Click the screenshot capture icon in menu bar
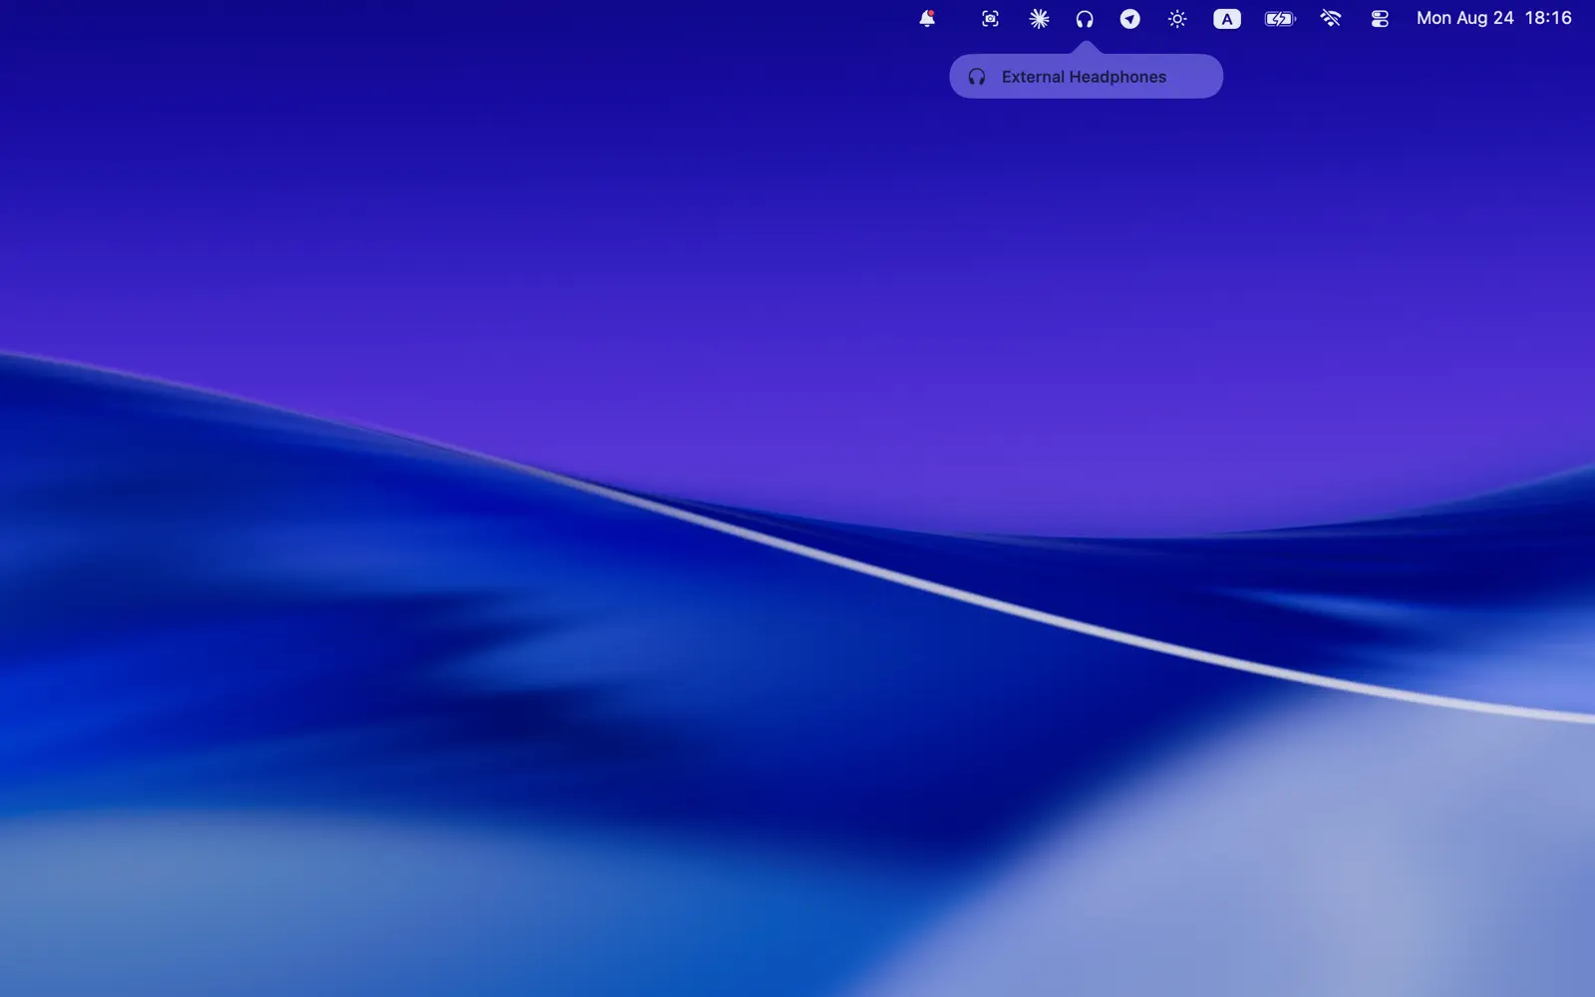1595x997 pixels. (x=990, y=19)
